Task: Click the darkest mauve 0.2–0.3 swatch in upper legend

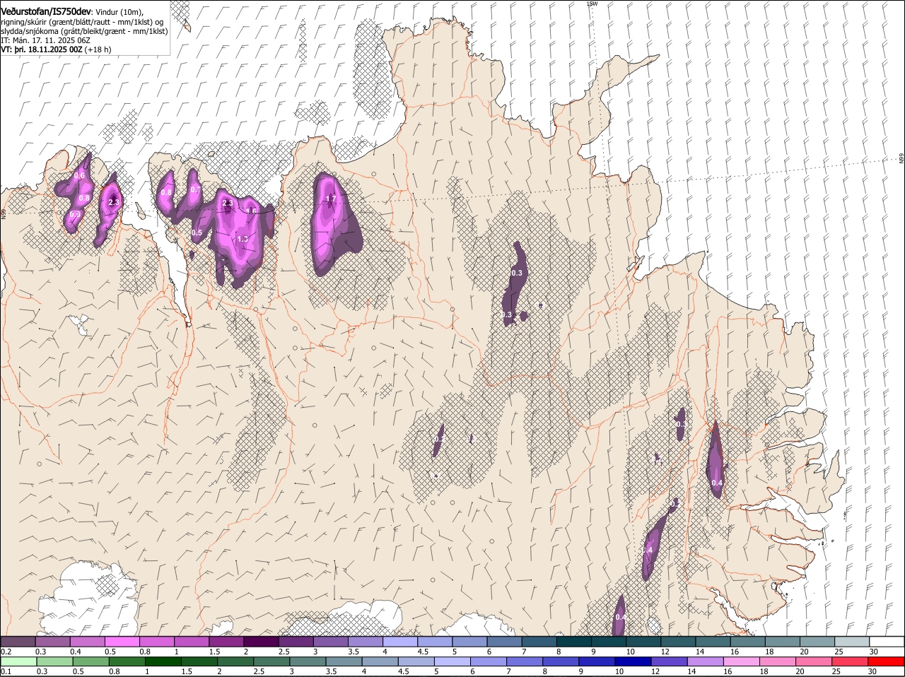Action: pos(18,642)
